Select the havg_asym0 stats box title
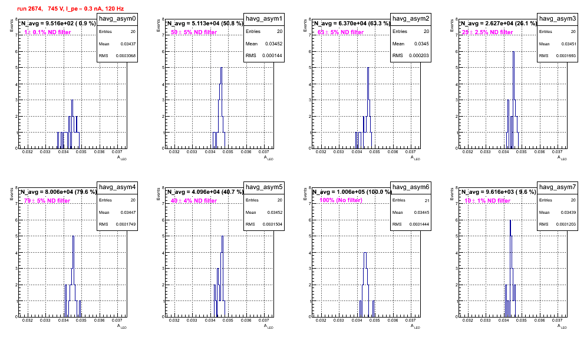The height and width of the screenshot is (337, 587). 117,19
